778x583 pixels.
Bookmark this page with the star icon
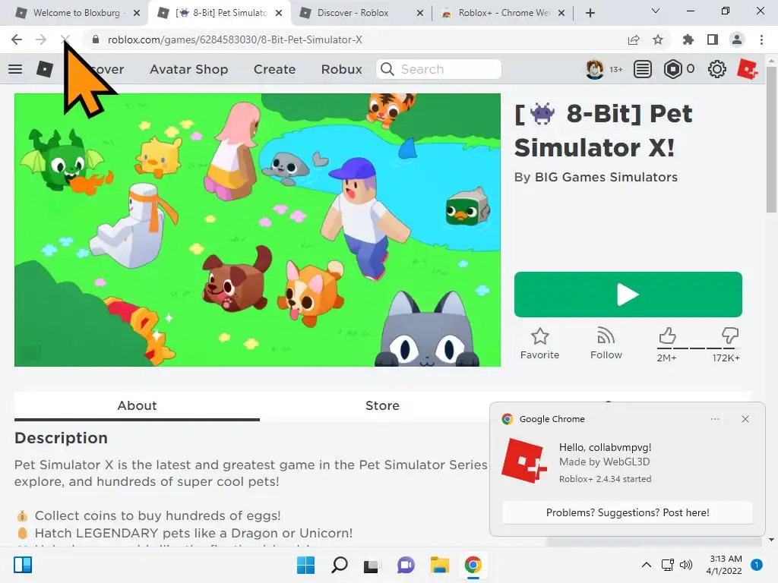[658, 39]
